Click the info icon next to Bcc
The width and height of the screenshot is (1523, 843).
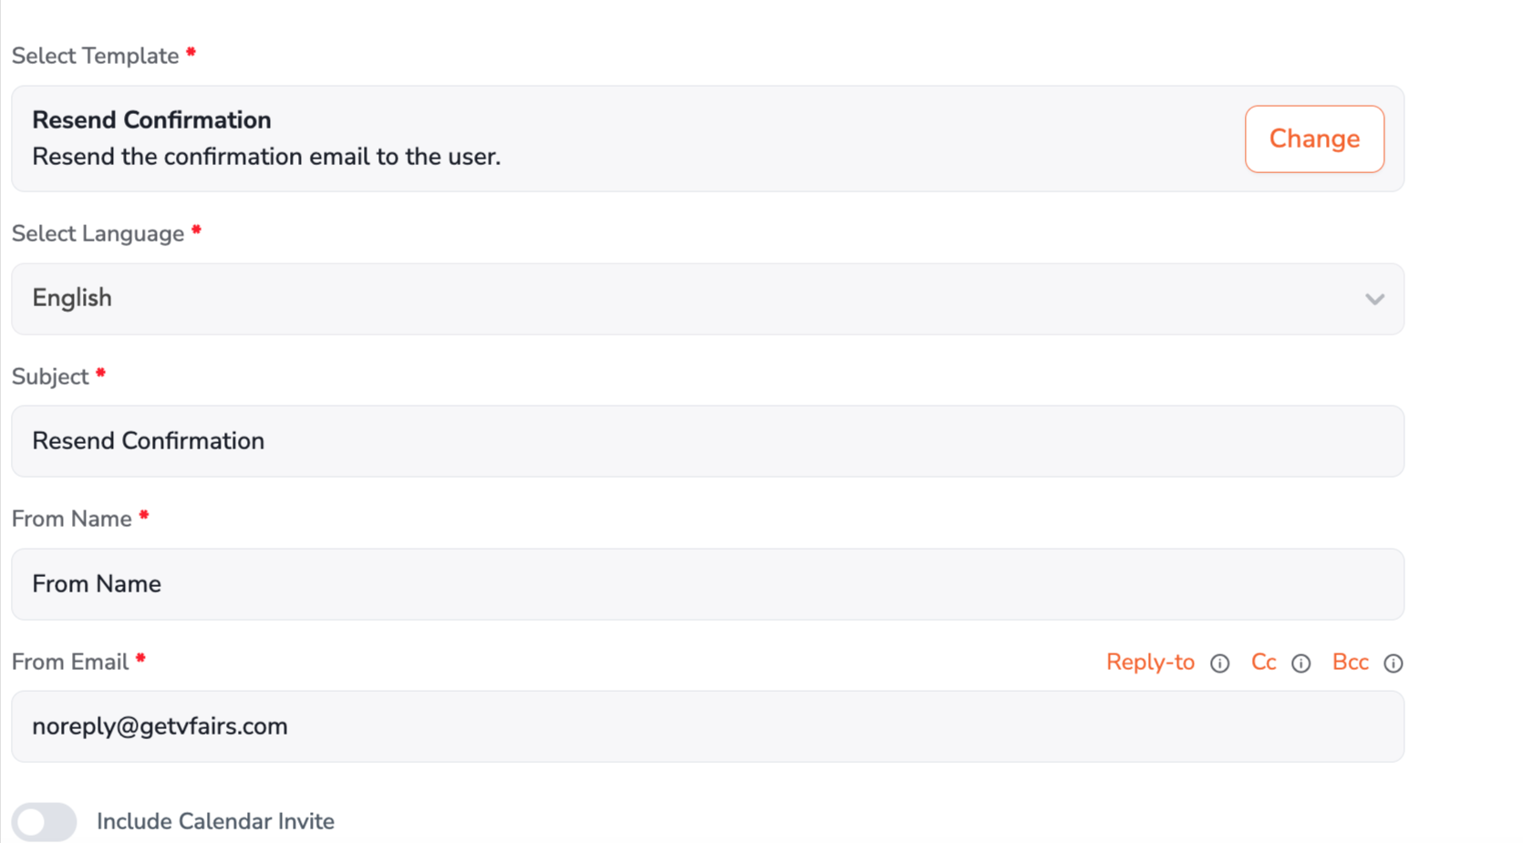[1393, 663]
